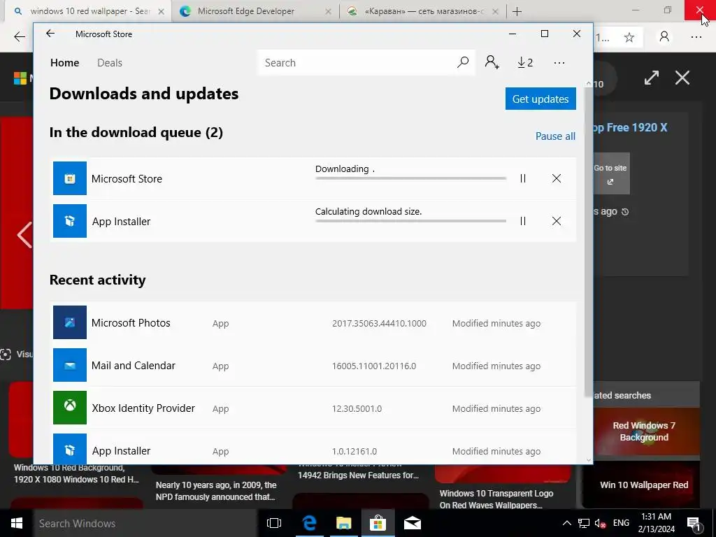Open Edge profile icon
Image resolution: width=716 pixels, height=537 pixels.
[x=664, y=37]
